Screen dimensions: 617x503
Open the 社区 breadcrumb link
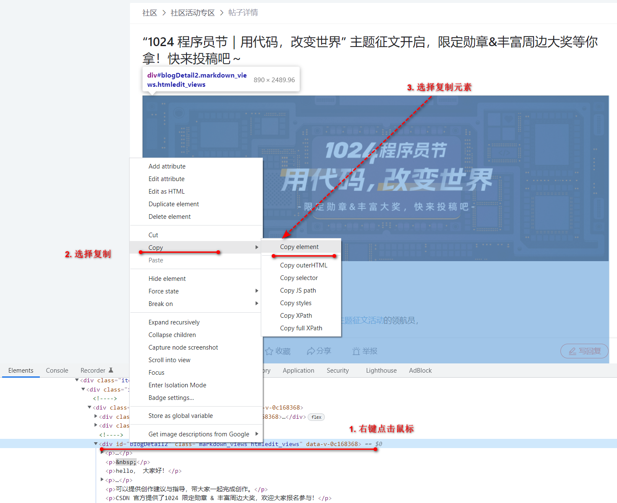[150, 13]
